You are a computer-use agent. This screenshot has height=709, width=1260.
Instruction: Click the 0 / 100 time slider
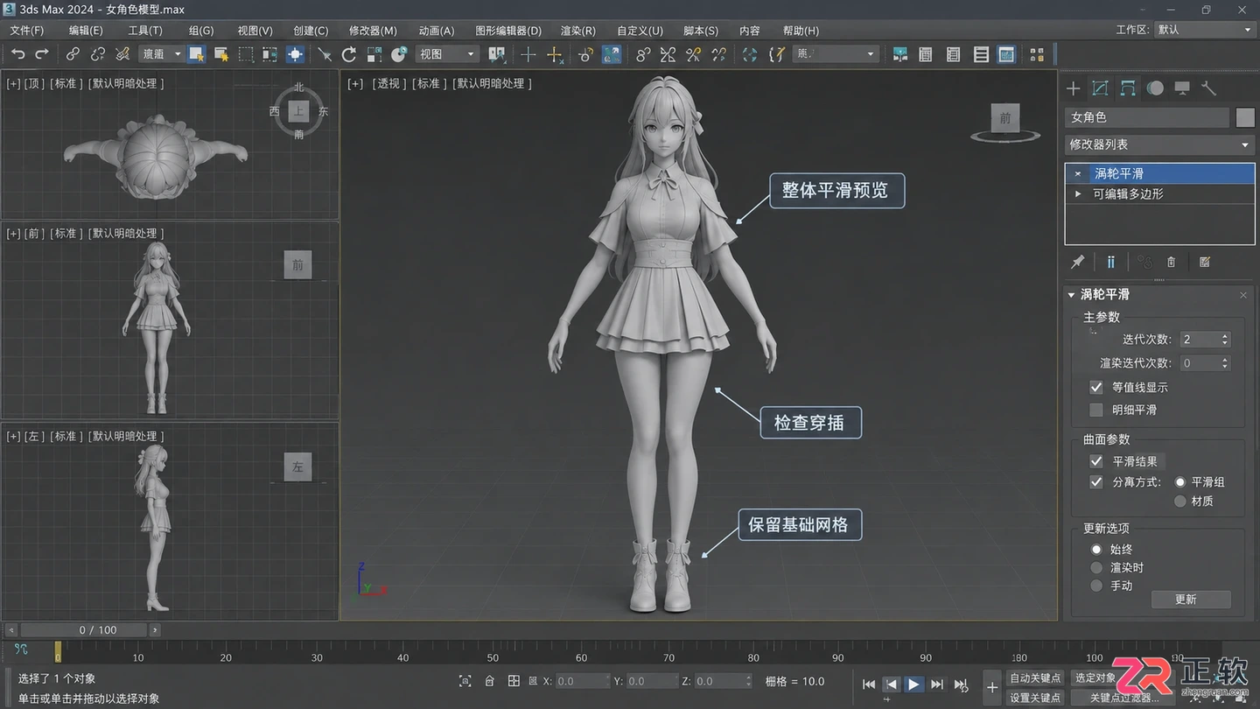(85, 630)
